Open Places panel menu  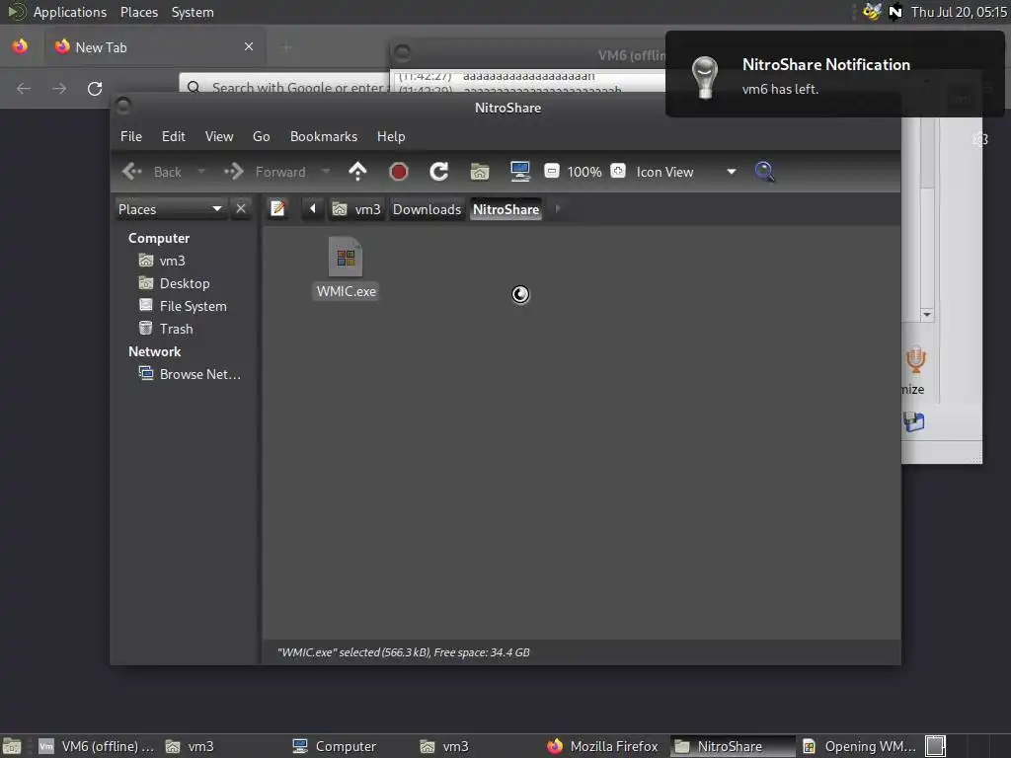click(139, 12)
